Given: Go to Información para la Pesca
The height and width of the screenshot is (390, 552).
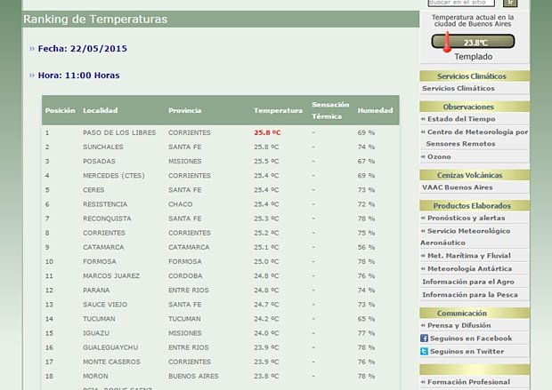Looking at the screenshot, I should [470, 294].
